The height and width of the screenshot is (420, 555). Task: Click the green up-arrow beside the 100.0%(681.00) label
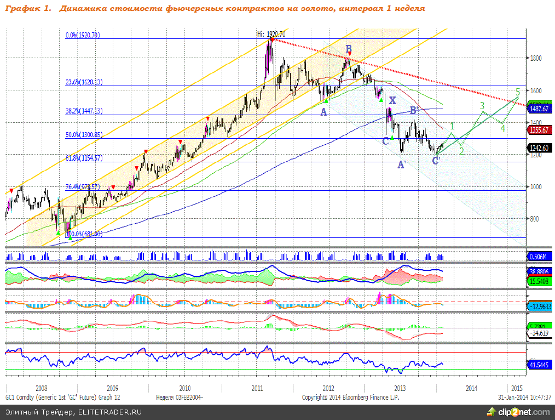point(70,237)
